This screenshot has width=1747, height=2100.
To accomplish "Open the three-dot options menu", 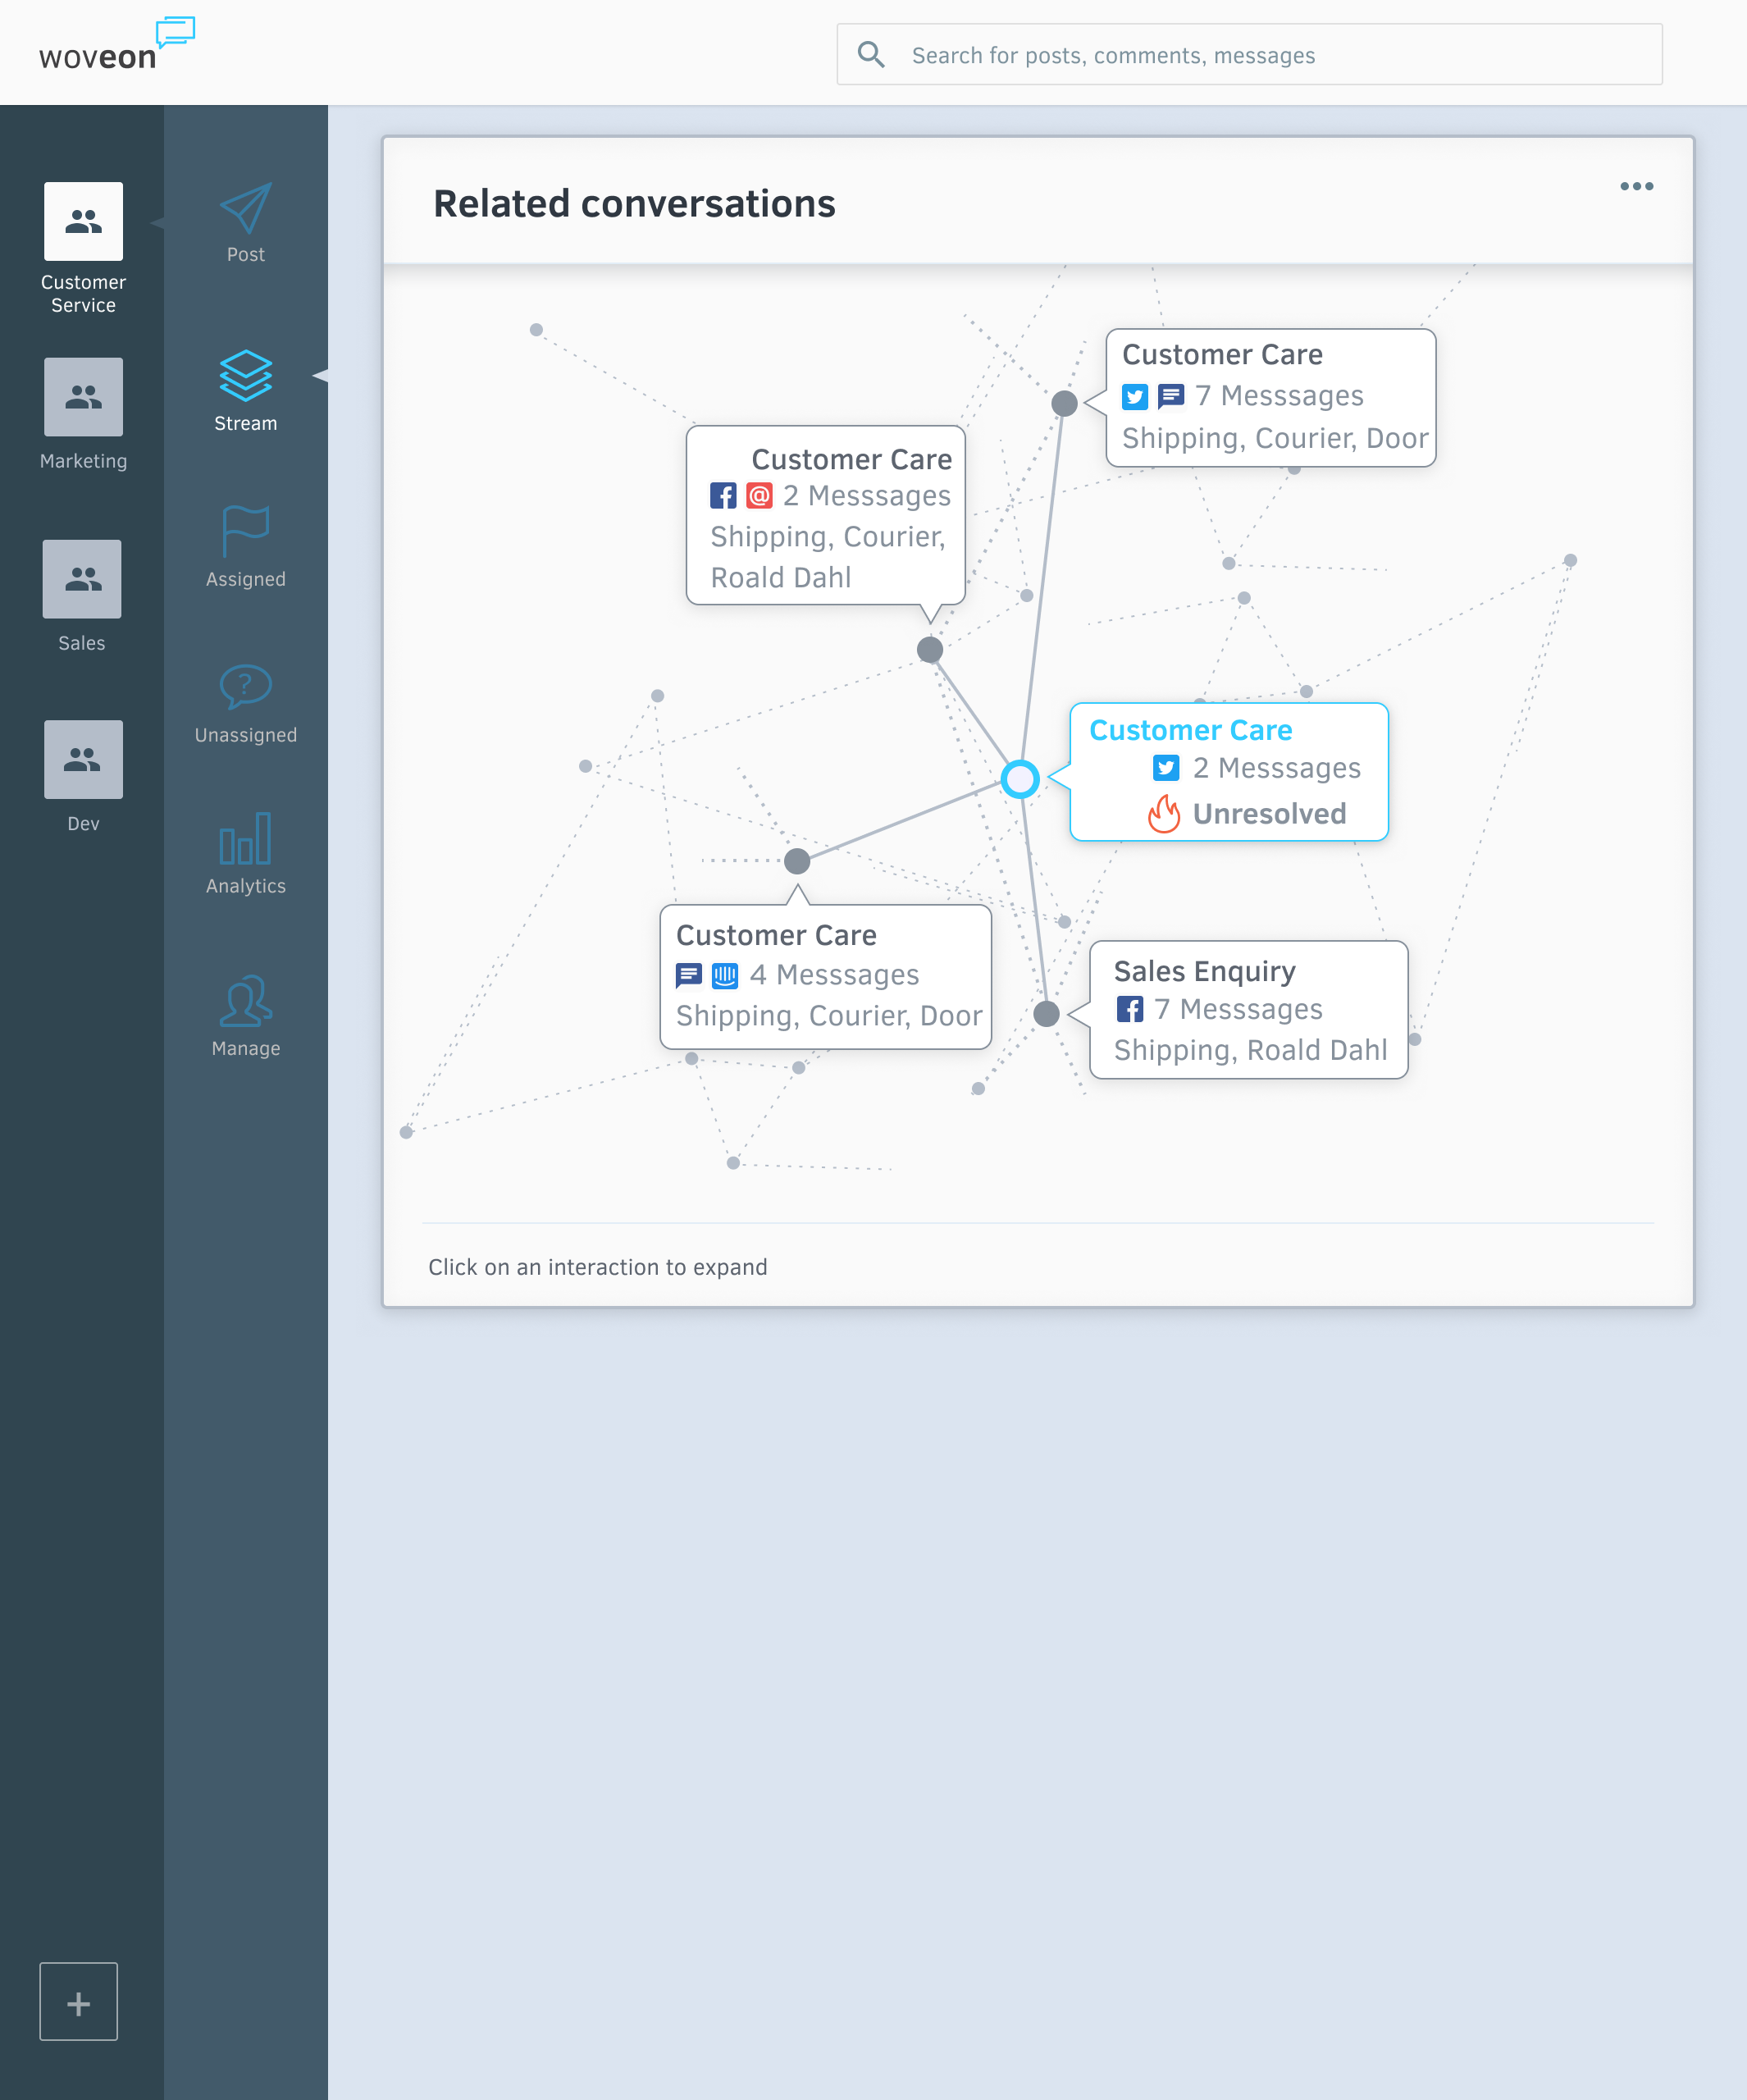I will pyautogui.click(x=1636, y=186).
